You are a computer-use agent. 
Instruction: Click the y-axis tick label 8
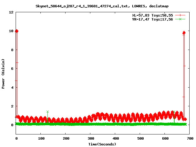[x=12, y=50]
